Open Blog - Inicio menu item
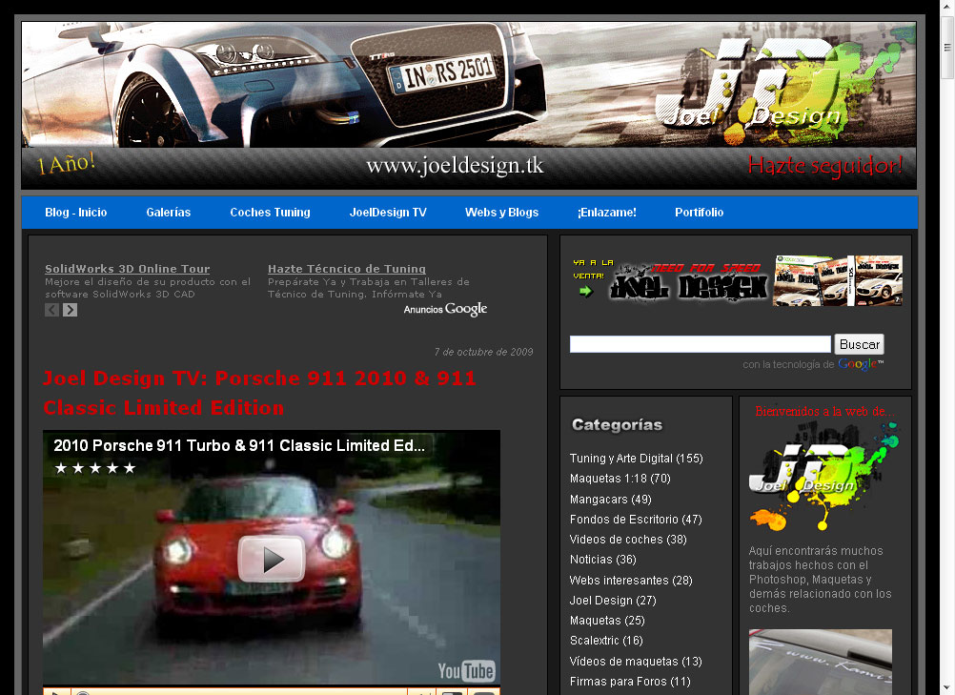The width and height of the screenshot is (955, 695). [76, 213]
